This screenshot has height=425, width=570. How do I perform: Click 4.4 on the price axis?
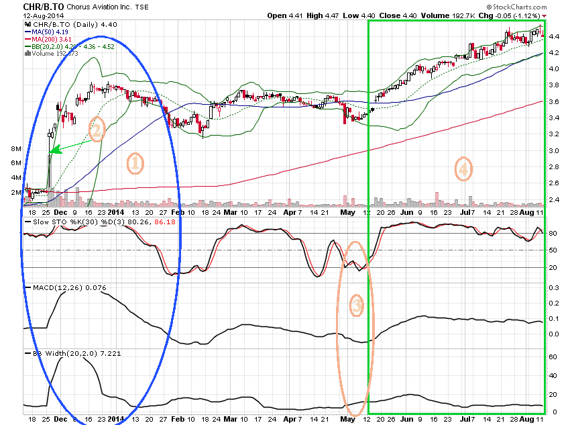[x=555, y=37]
